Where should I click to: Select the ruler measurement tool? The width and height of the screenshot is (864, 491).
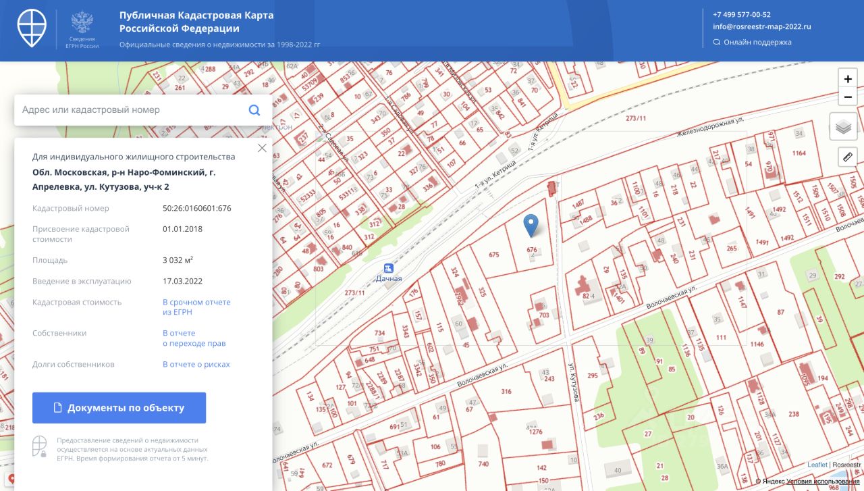click(x=847, y=157)
